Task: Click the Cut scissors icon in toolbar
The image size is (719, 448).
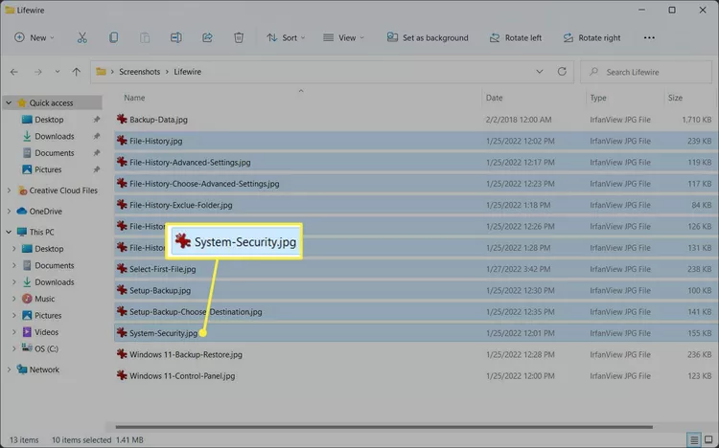Action: pyautogui.click(x=81, y=38)
